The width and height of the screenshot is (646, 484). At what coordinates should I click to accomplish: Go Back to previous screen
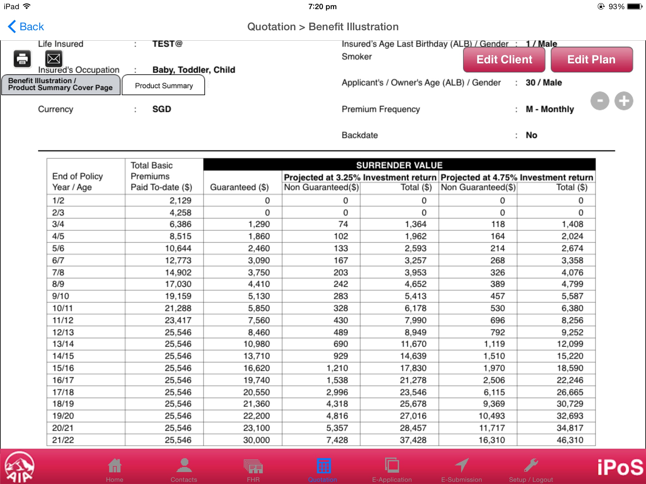(x=26, y=26)
